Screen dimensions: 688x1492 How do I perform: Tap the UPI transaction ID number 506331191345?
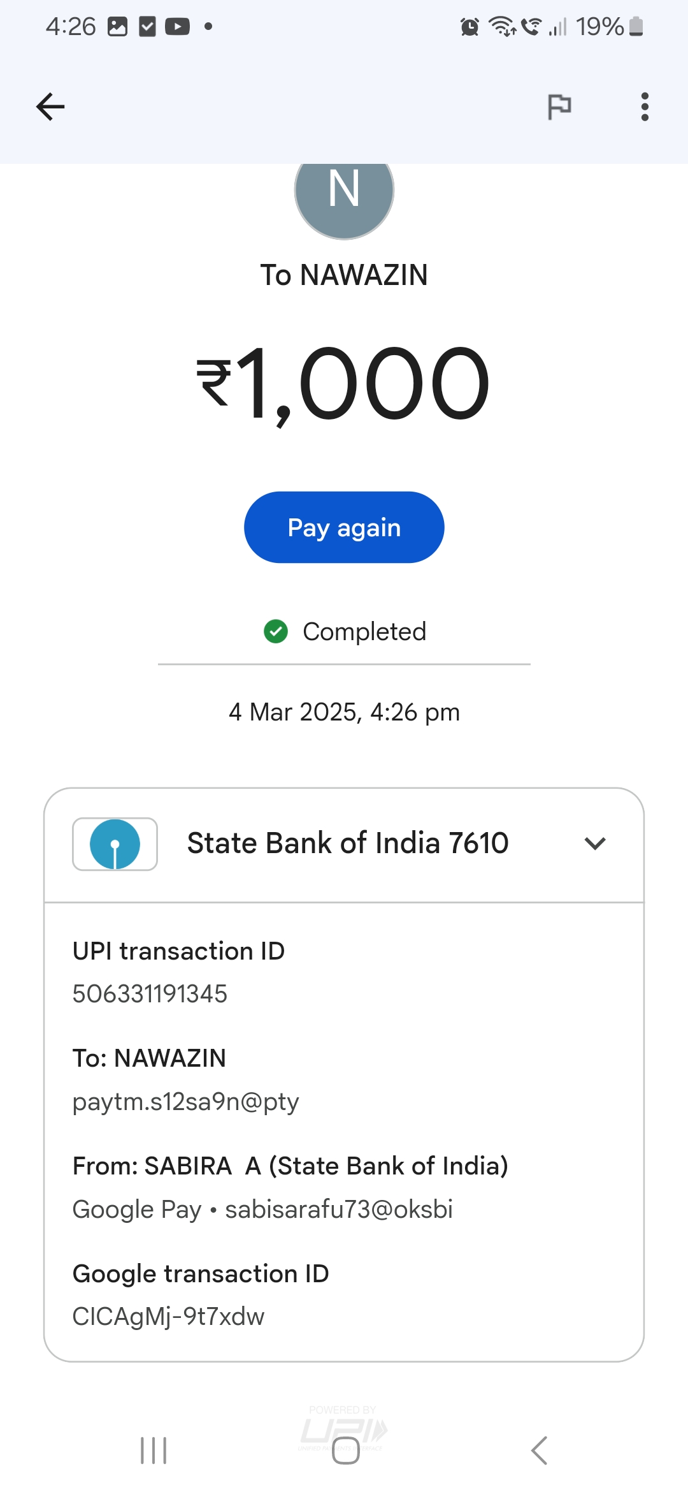(x=150, y=993)
